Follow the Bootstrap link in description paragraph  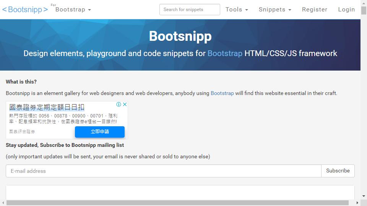[x=222, y=93]
